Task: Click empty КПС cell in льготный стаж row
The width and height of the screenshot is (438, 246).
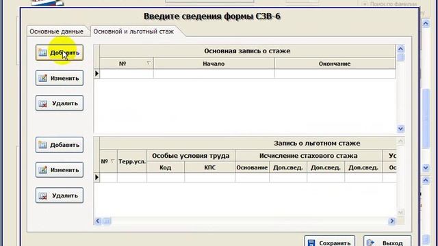Action: click(x=210, y=178)
